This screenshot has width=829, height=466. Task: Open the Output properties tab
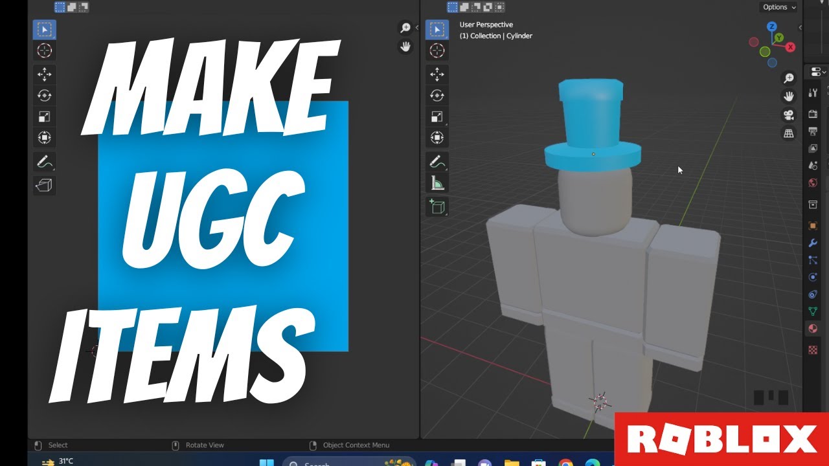click(x=813, y=131)
